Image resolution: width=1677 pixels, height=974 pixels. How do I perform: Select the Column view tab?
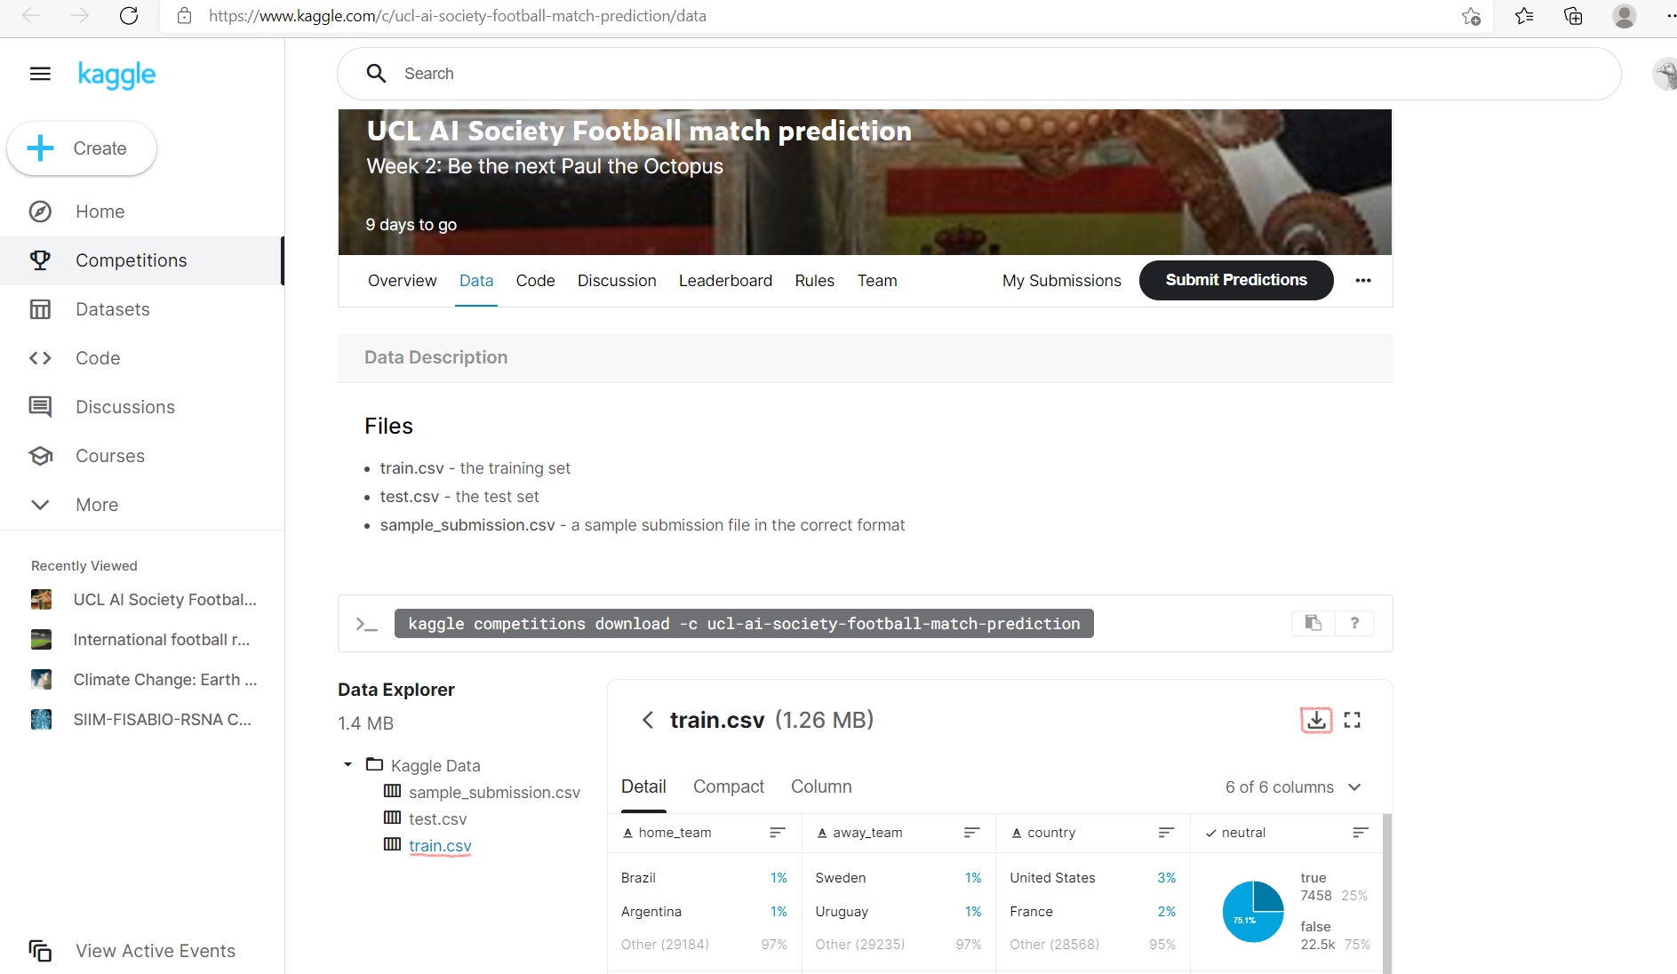click(x=821, y=786)
